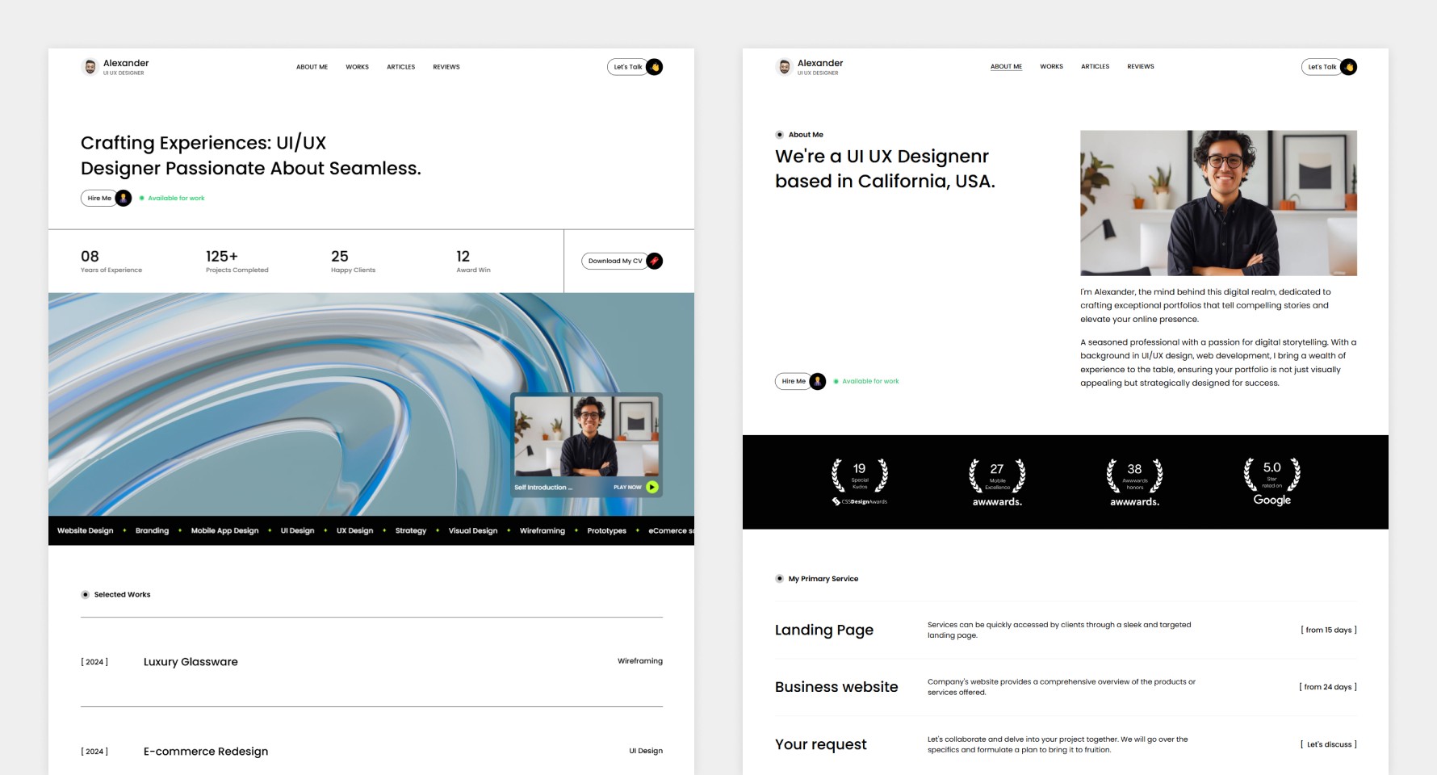Click the video thumbnail of Alexander on hero image
The width and height of the screenshot is (1437, 775).
tap(587, 436)
